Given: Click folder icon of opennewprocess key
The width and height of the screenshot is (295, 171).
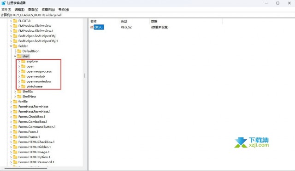Looking at the screenshot, I should point(24,71).
